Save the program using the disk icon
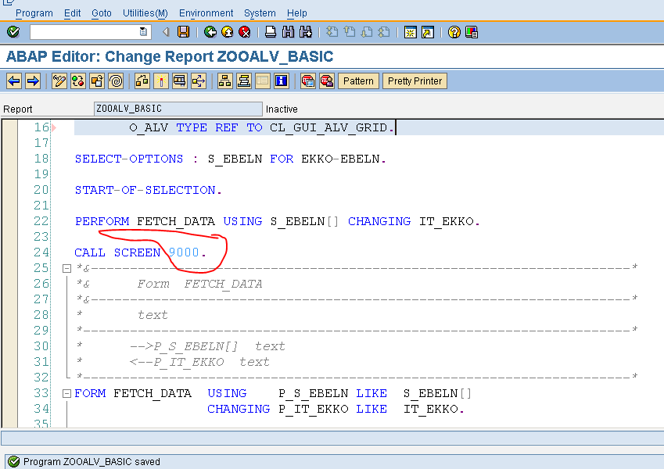 [x=183, y=32]
